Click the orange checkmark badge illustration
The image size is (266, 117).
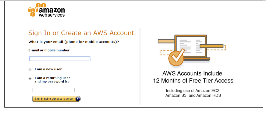(x=176, y=57)
